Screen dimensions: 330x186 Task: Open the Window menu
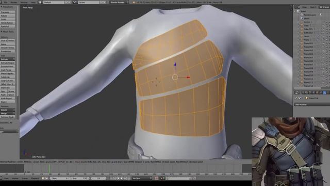24,2
